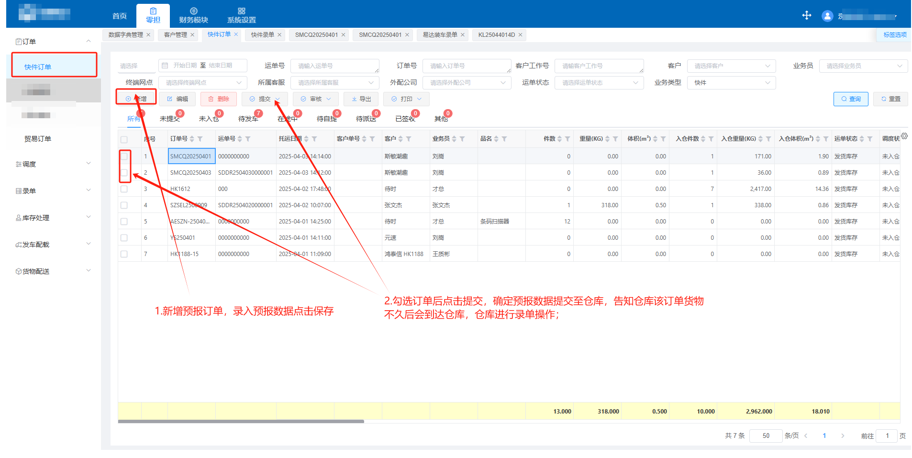Close the 数据字典管理 tab
The width and height of the screenshot is (912, 458).
coord(148,35)
